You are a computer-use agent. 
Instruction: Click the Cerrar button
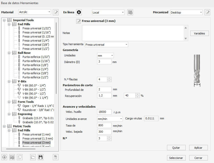pyautogui.click(x=198, y=158)
